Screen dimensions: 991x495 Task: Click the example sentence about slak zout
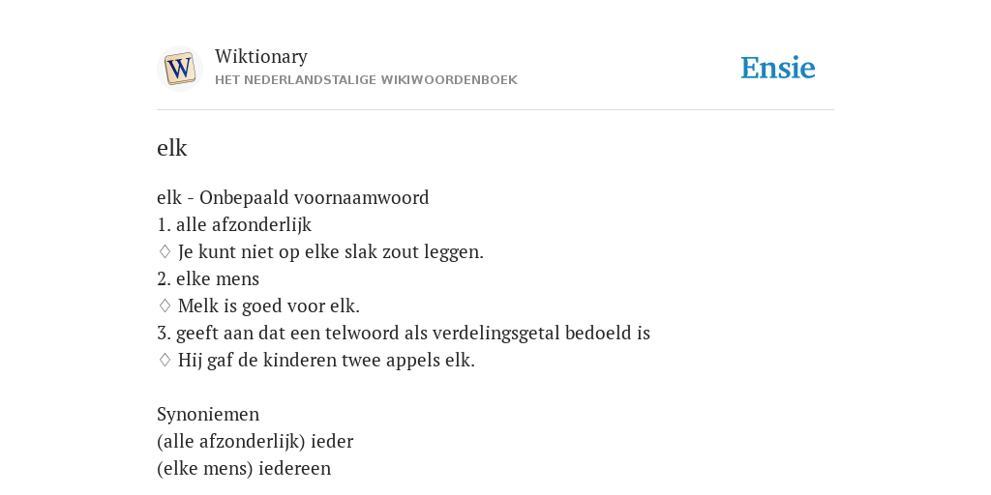[x=331, y=252]
